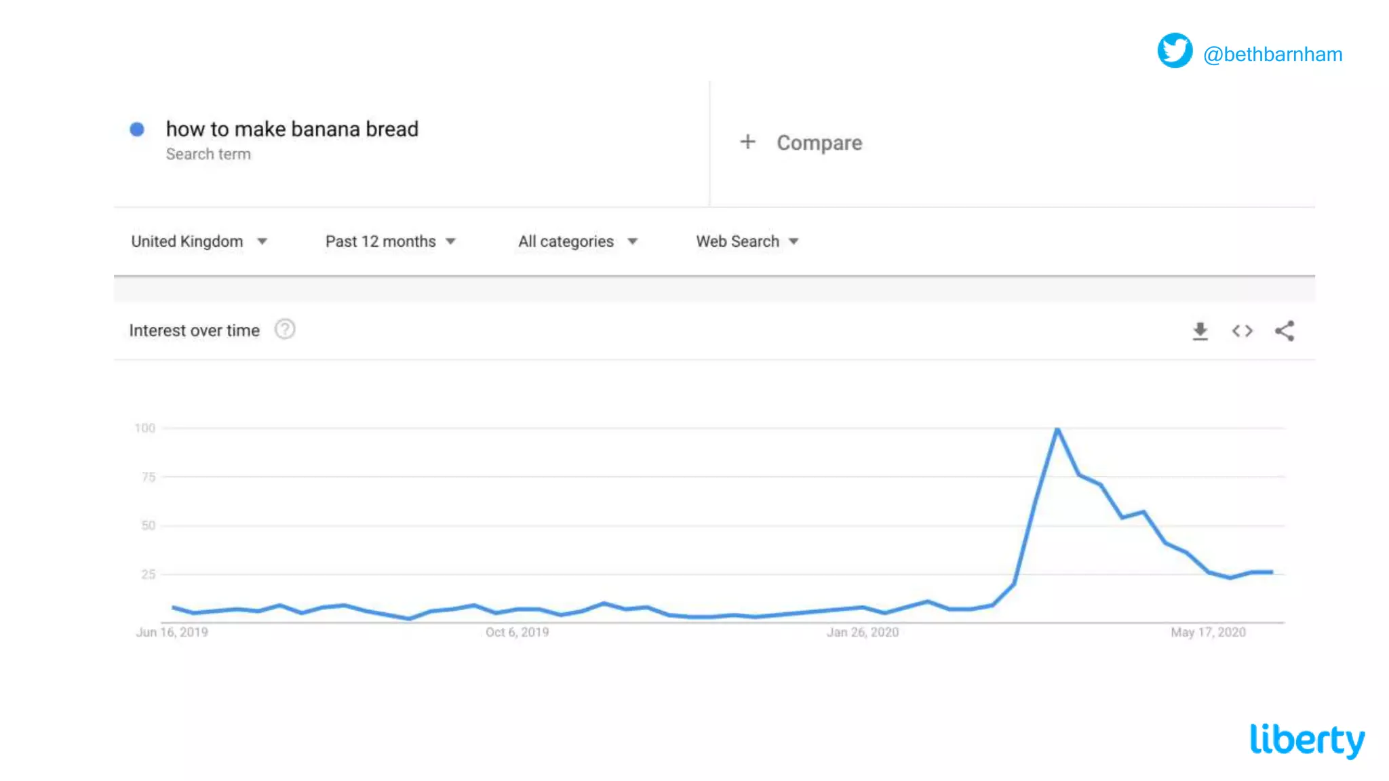Click the share icon
Screen dimensions: 1389x781
coord(1285,331)
